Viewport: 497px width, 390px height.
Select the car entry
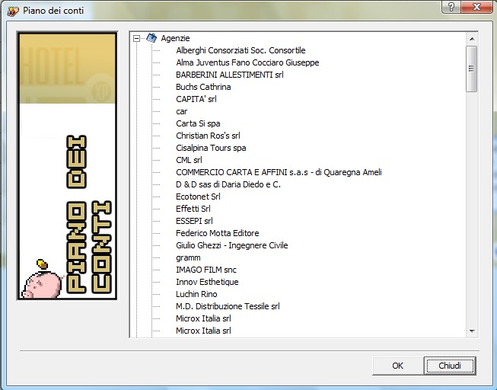click(x=182, y=111)
